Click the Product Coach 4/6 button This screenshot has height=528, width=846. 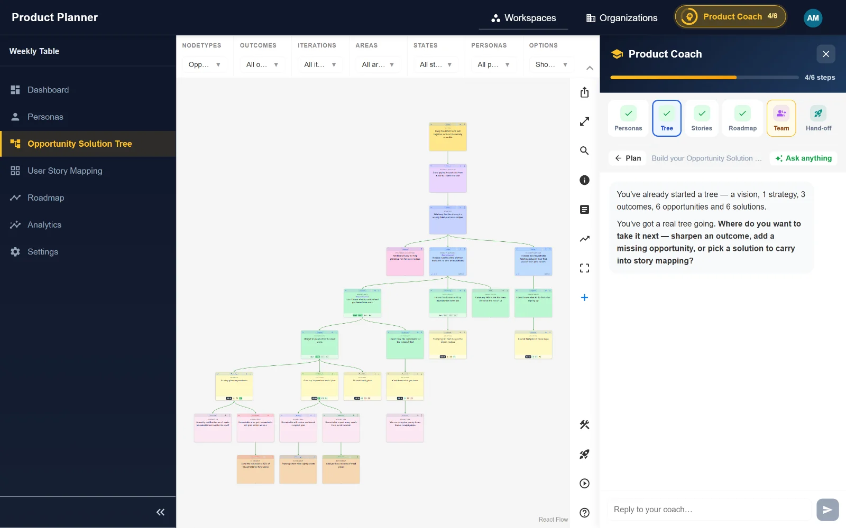click(730, 16)
